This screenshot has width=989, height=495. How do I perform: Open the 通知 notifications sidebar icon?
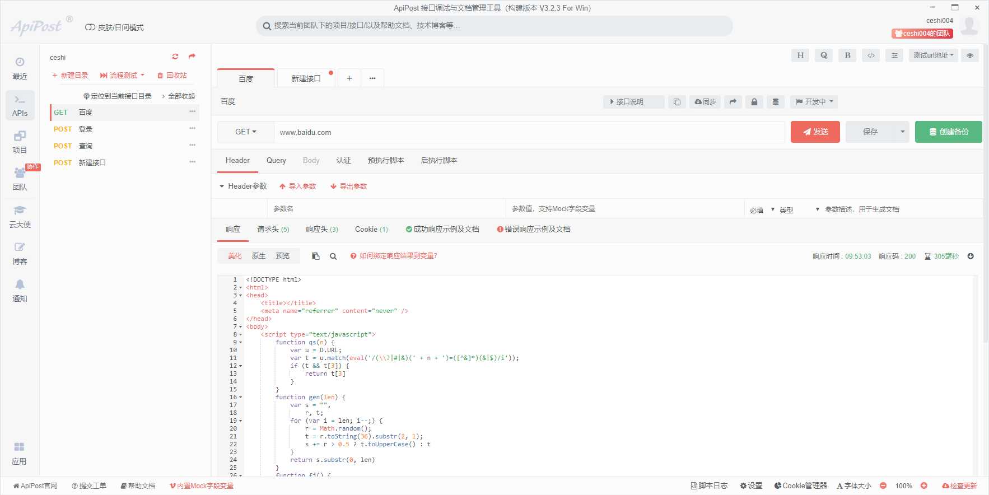pyautogui.click(x=20, y=291)
